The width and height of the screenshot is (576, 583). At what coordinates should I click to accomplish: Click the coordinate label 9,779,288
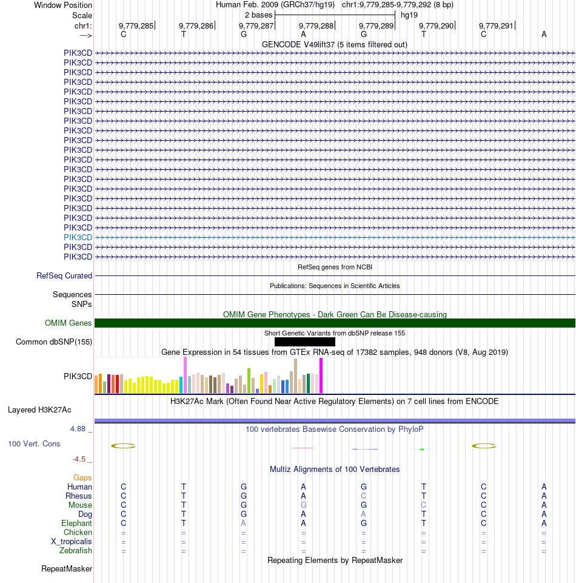[x=316, y=25]
